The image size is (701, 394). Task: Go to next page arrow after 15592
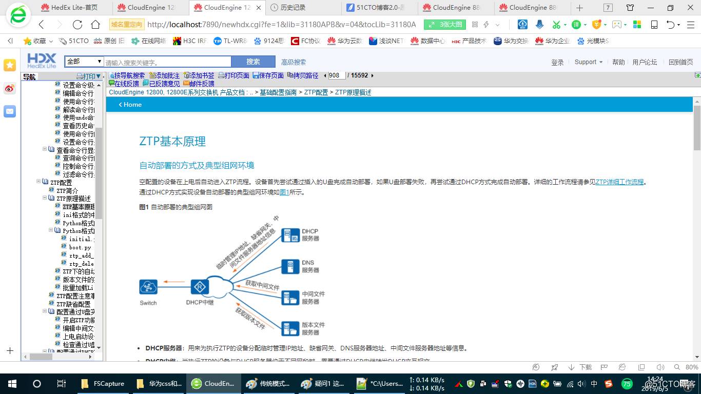click(x=372, y=75)
